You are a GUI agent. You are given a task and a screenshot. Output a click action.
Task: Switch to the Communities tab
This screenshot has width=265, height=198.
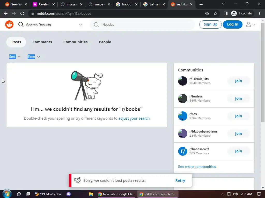coord(76,42)
